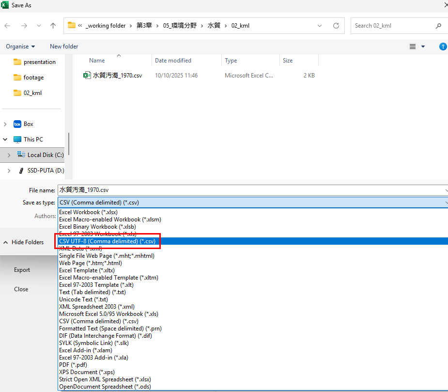The width and height of the screenshot is (448, 392).
Task: Select the 水質汚濁_1970.csv file
Action: pos(118,76)
